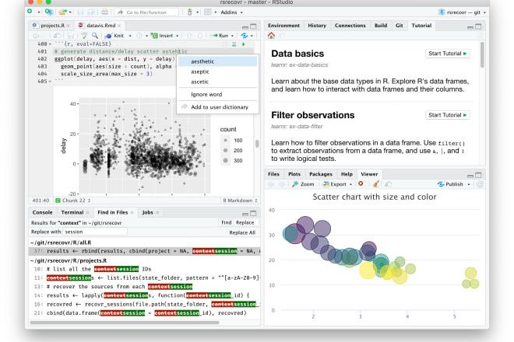
Task: Go to next chunk down arrow icon
Action: coord(200,35)
